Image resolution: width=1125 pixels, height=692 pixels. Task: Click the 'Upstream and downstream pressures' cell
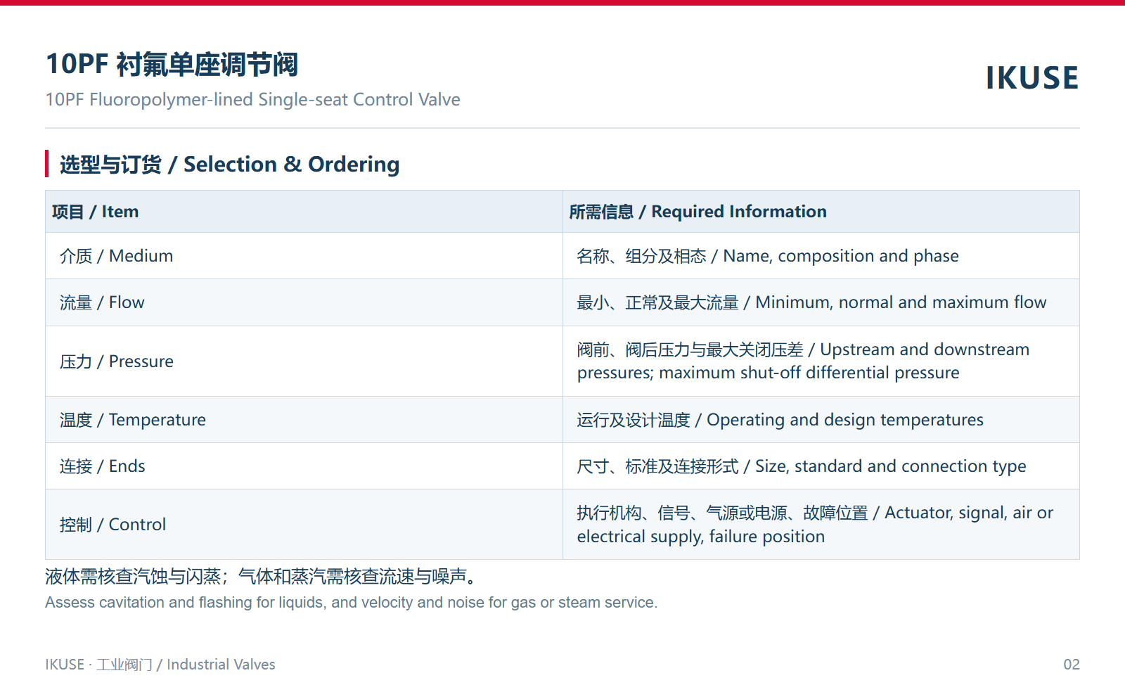pos(821,361)
